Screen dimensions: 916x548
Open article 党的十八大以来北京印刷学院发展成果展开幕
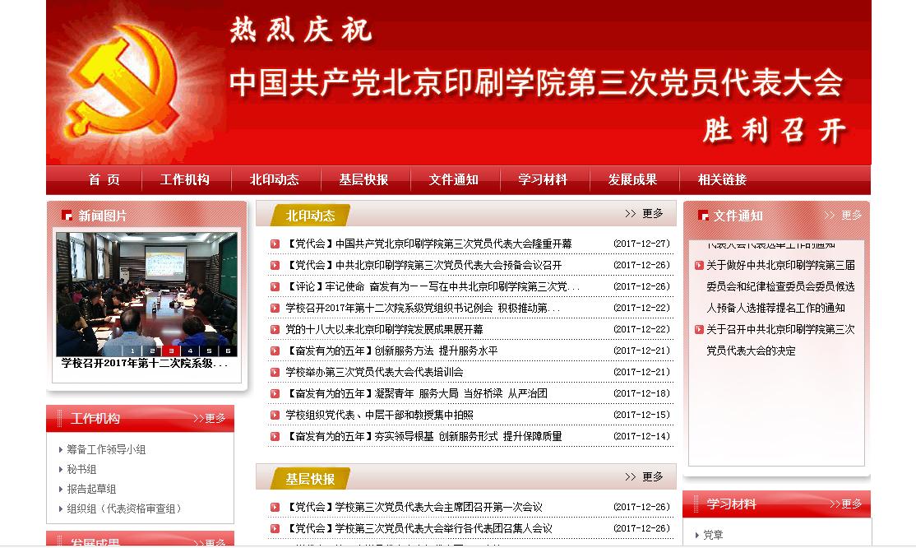pos(384,329)
